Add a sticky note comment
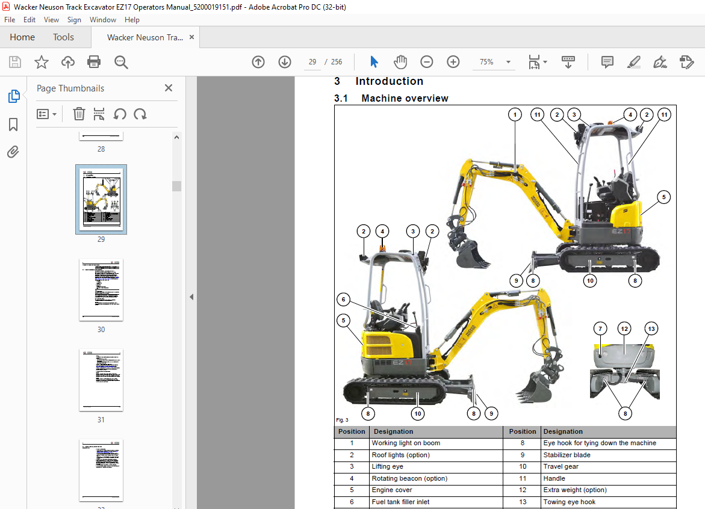 coord(607,62)
